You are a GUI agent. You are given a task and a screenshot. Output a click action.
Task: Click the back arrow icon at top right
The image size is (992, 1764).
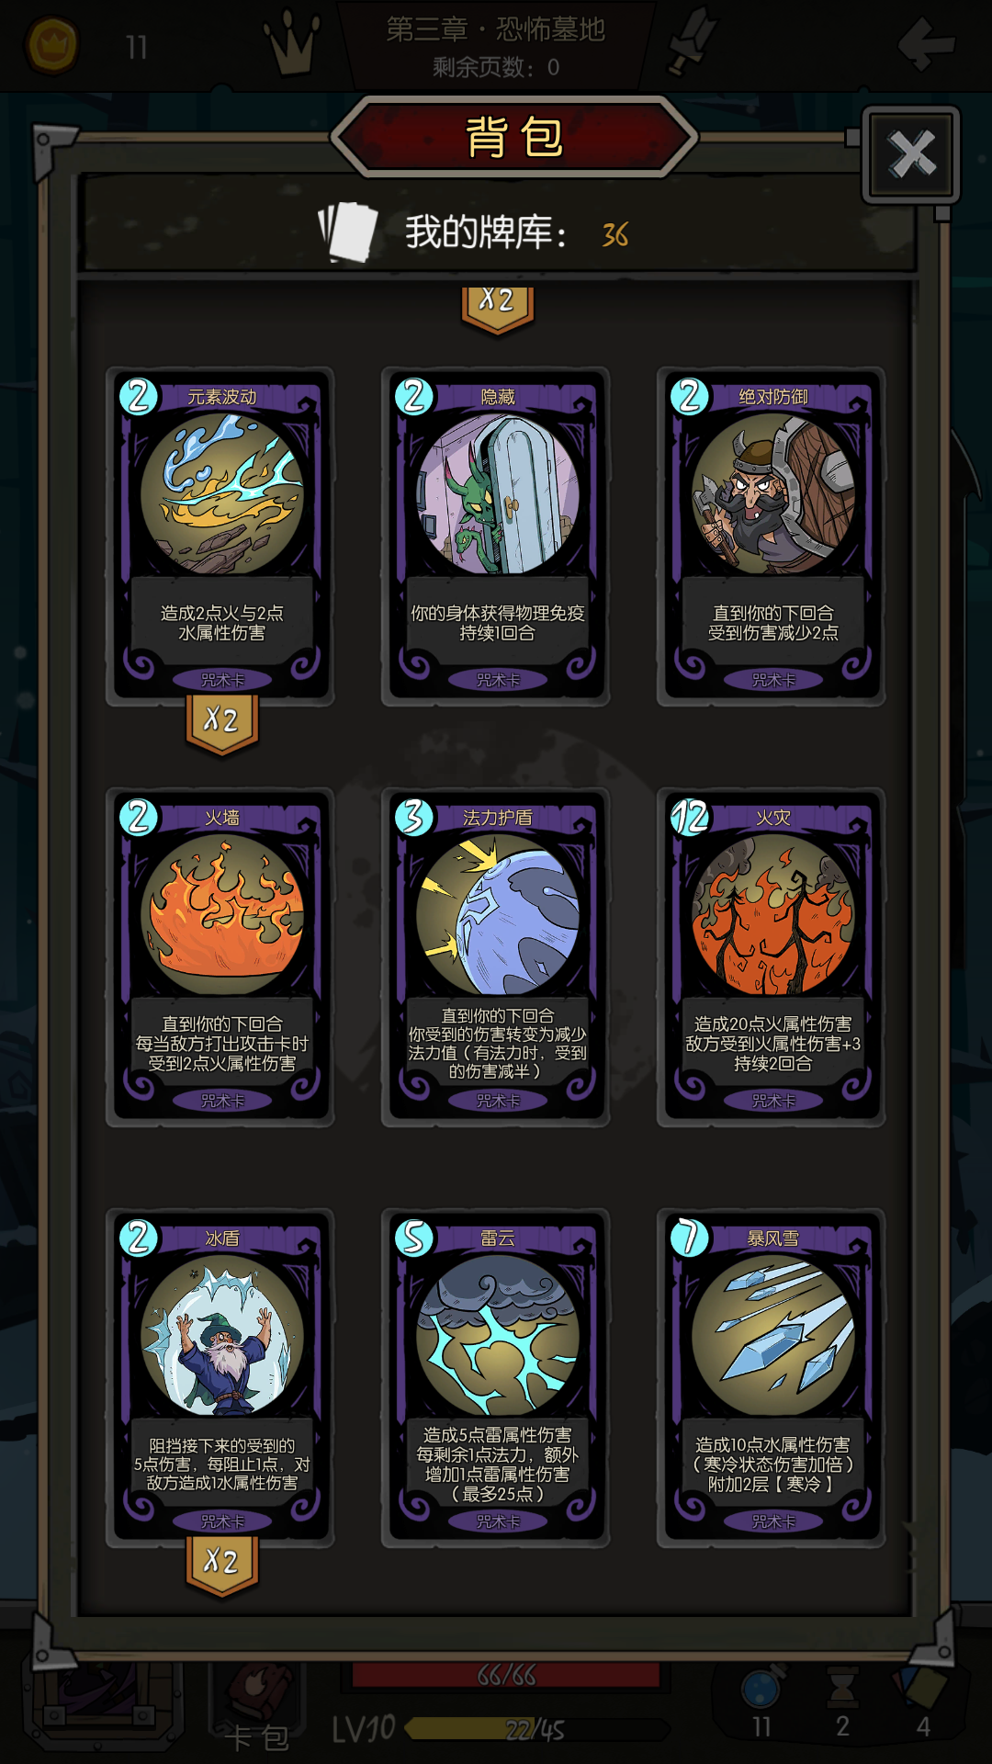coord(926,43)
